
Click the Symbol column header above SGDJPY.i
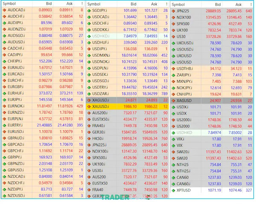click(94, 4)
